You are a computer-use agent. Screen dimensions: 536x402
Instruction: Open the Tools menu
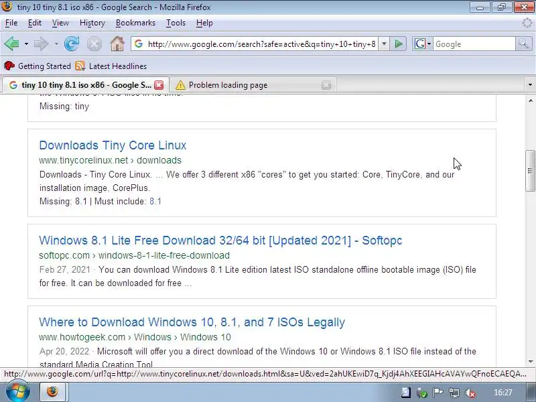pyautogui.click(x=176, y=23)
